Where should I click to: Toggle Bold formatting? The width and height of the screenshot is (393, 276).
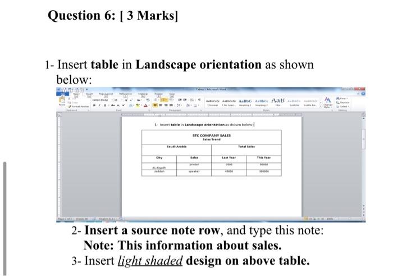pos(94,105)
